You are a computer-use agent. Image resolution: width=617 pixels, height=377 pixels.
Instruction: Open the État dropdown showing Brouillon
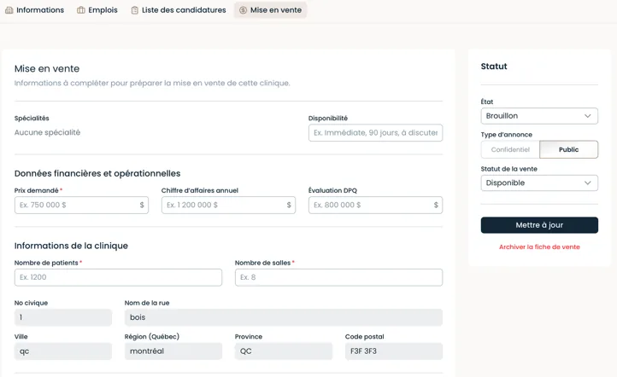point(539,116)
